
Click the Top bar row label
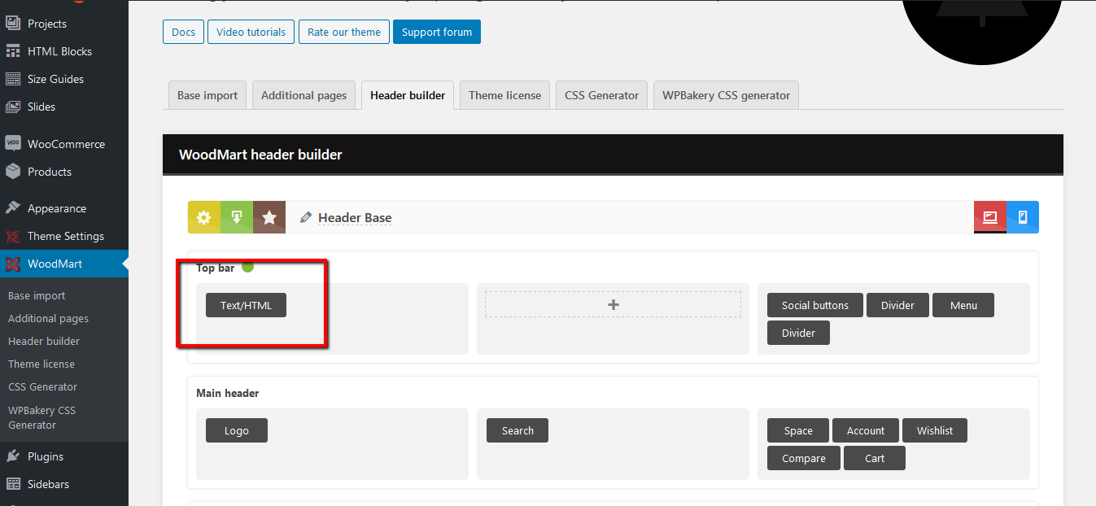point(215,268)
